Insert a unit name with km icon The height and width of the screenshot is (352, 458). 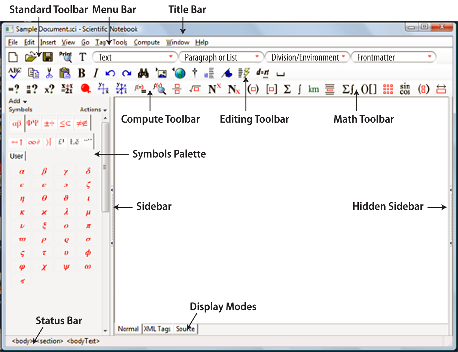pos(313,89)
